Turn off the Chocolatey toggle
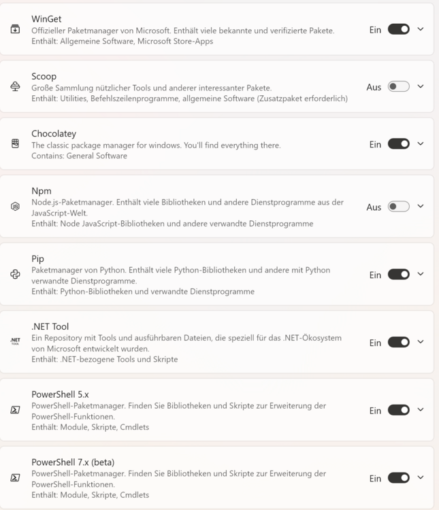439x510 pixels. [398, 143]
